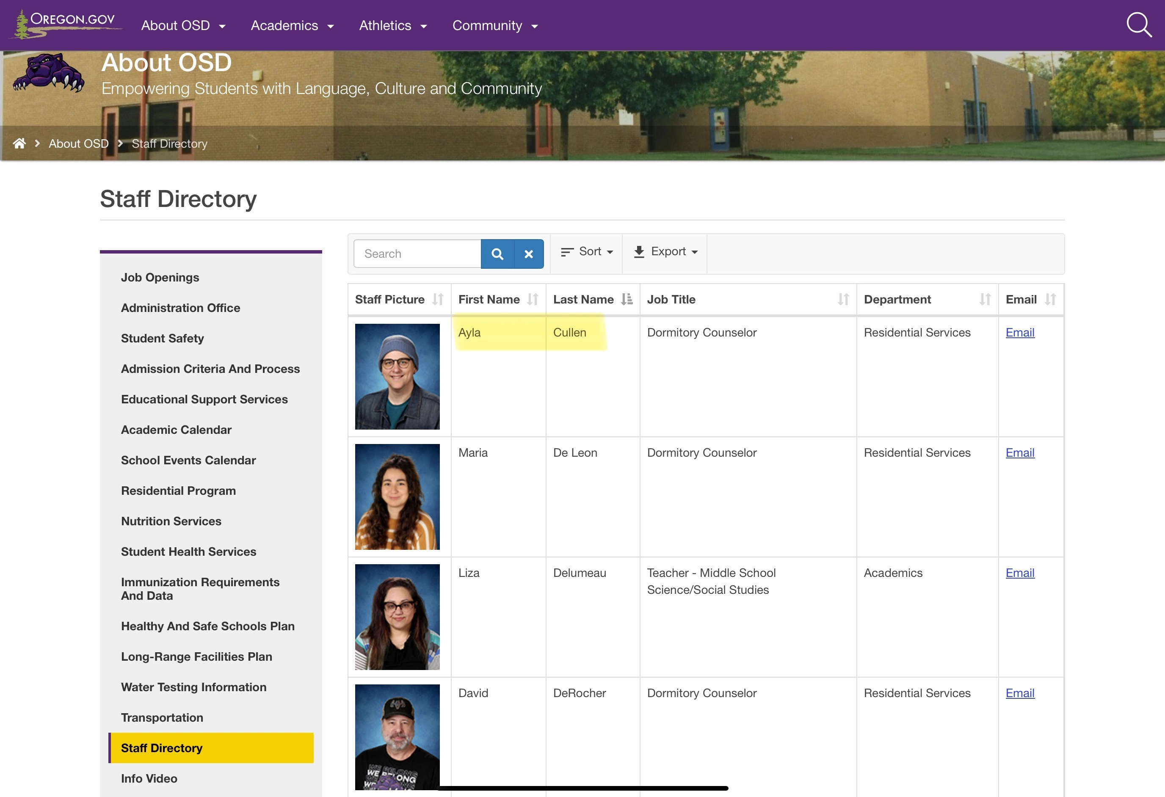The width and height of the screenshot is (1165, 797).
Task: Open the Academics dropdown menu
Action: 292,25
